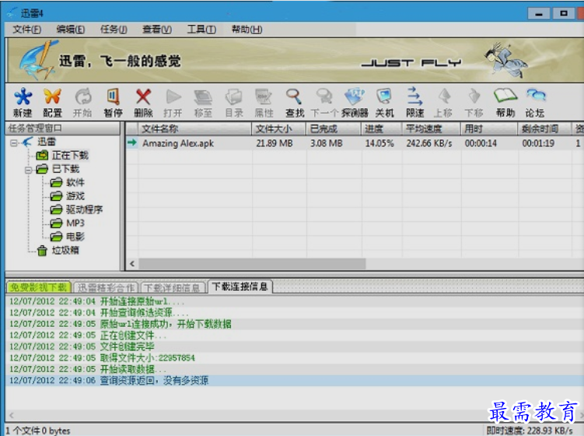
Task: Open the 帮助(H) menu
Action: 247,29
